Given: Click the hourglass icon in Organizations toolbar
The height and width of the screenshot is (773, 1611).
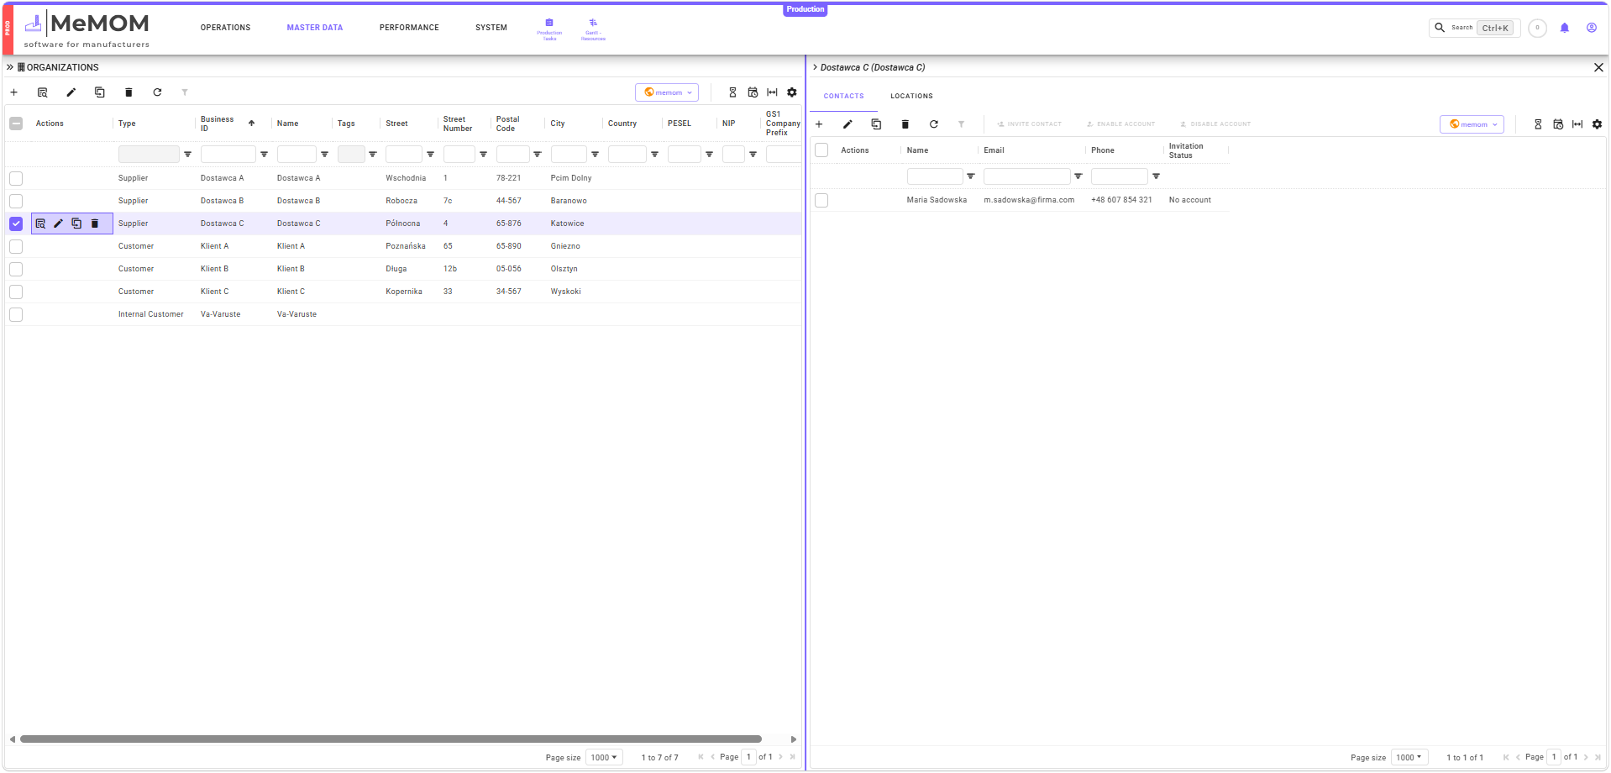Looking at the screenshot, I should point(732,92).
